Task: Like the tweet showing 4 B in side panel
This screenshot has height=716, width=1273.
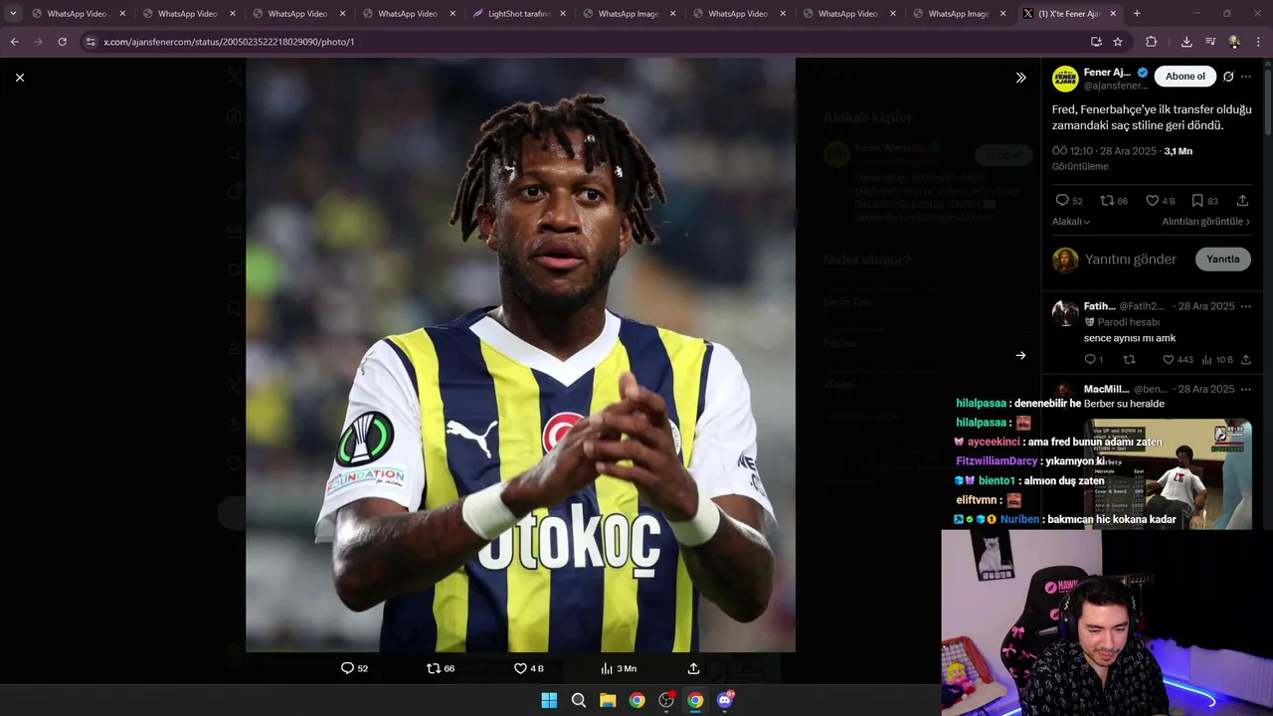Action: tap(1161, 201)
